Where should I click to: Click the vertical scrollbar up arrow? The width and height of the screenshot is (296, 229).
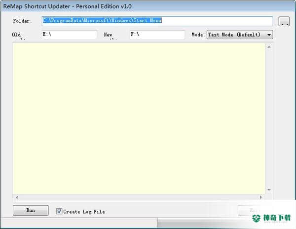point(269,47)
